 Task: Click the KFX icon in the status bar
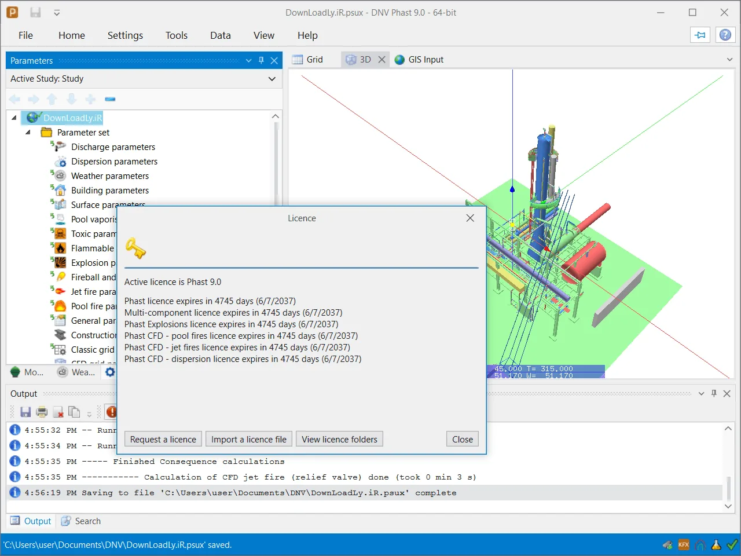(684, 544)
